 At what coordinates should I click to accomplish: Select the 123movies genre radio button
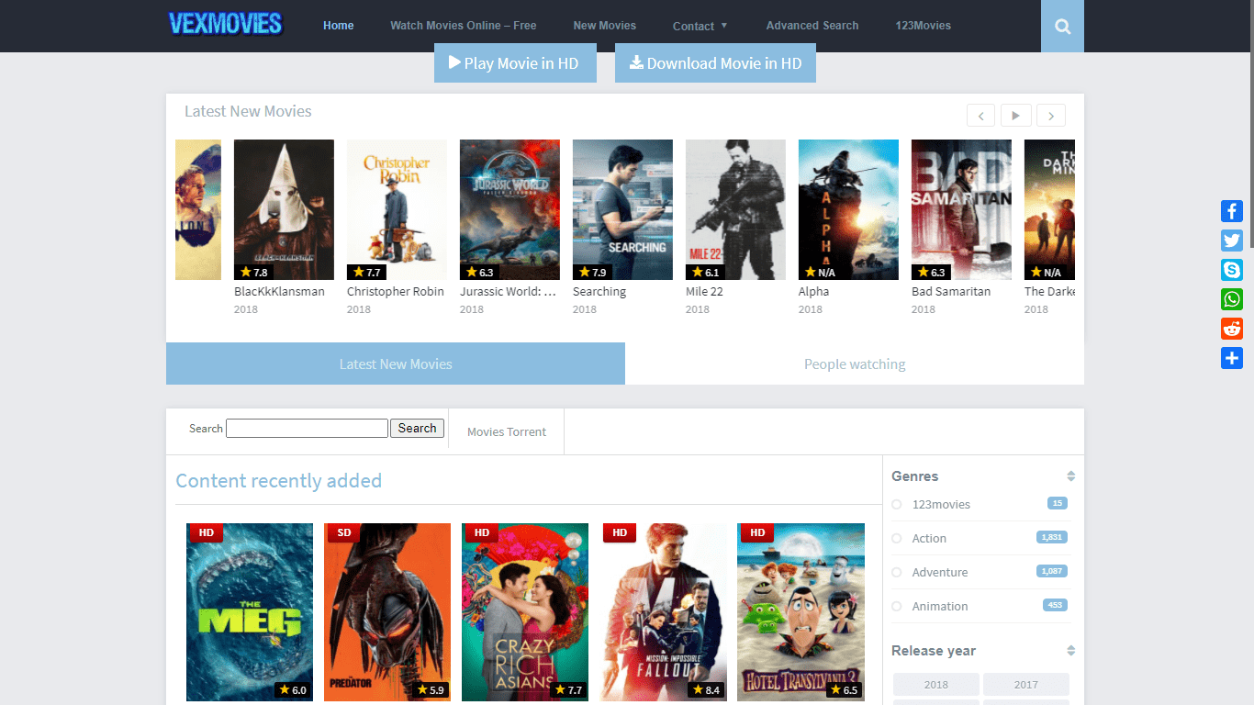pyautogui.click(x=897, y=505)
